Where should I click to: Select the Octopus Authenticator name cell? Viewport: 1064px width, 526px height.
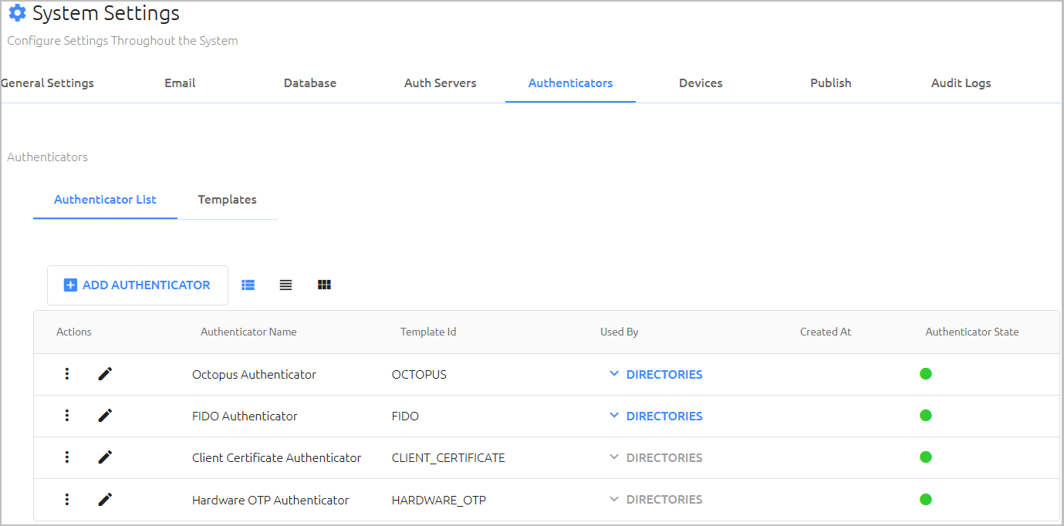[254, 374]
